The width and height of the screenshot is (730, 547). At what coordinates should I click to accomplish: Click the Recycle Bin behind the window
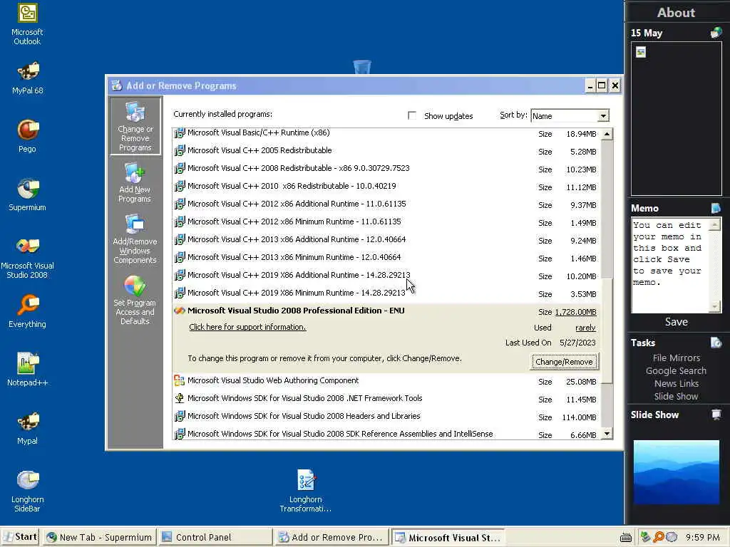point(362,67)
